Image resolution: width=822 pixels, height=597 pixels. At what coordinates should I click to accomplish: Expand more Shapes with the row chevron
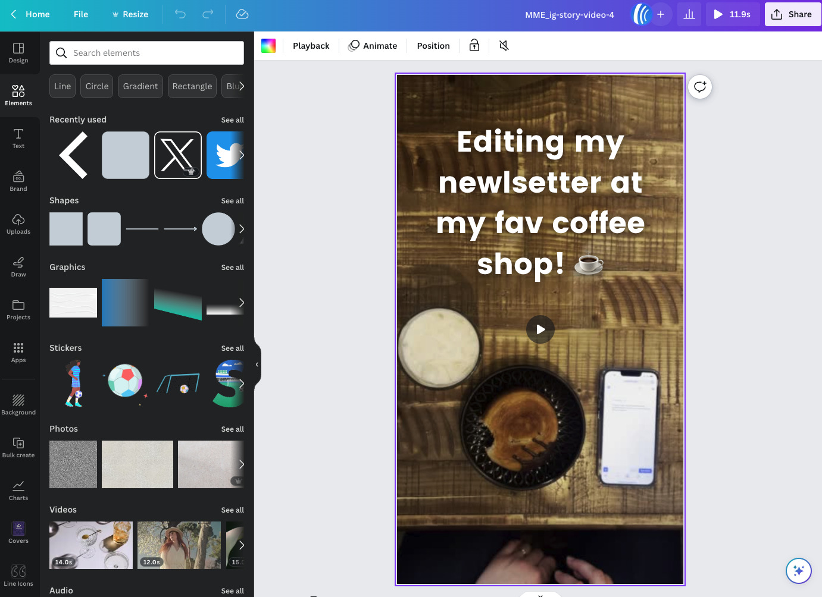coord(240,229)
